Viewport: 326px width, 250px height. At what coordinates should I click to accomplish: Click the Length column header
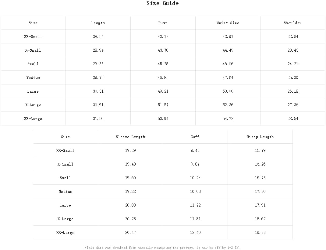[x=98, y=23]
